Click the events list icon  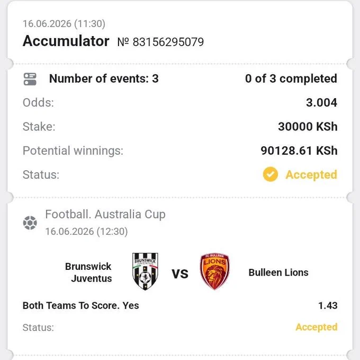[30, 79]
